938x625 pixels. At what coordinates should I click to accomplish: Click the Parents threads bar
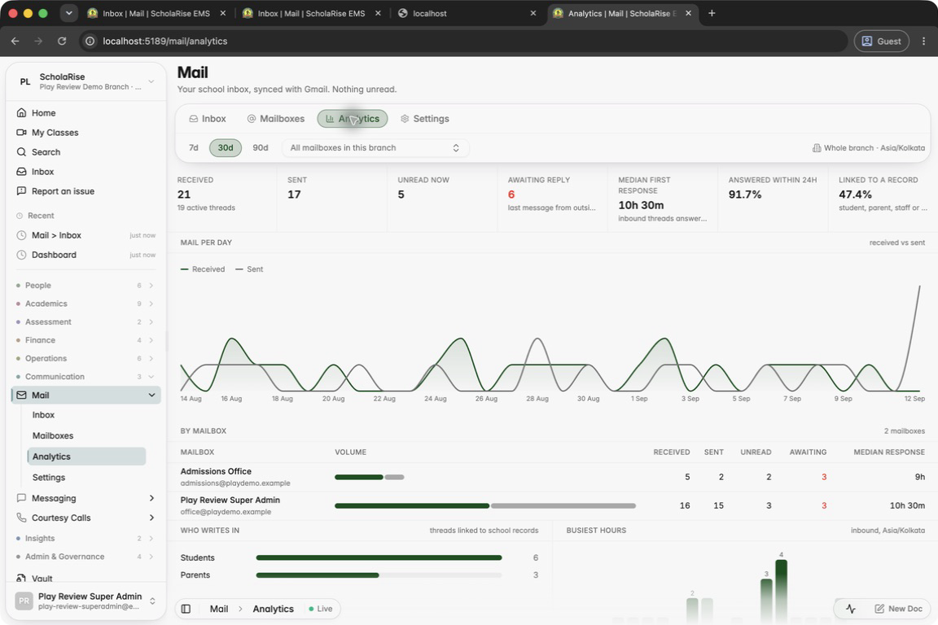(379, 575)
